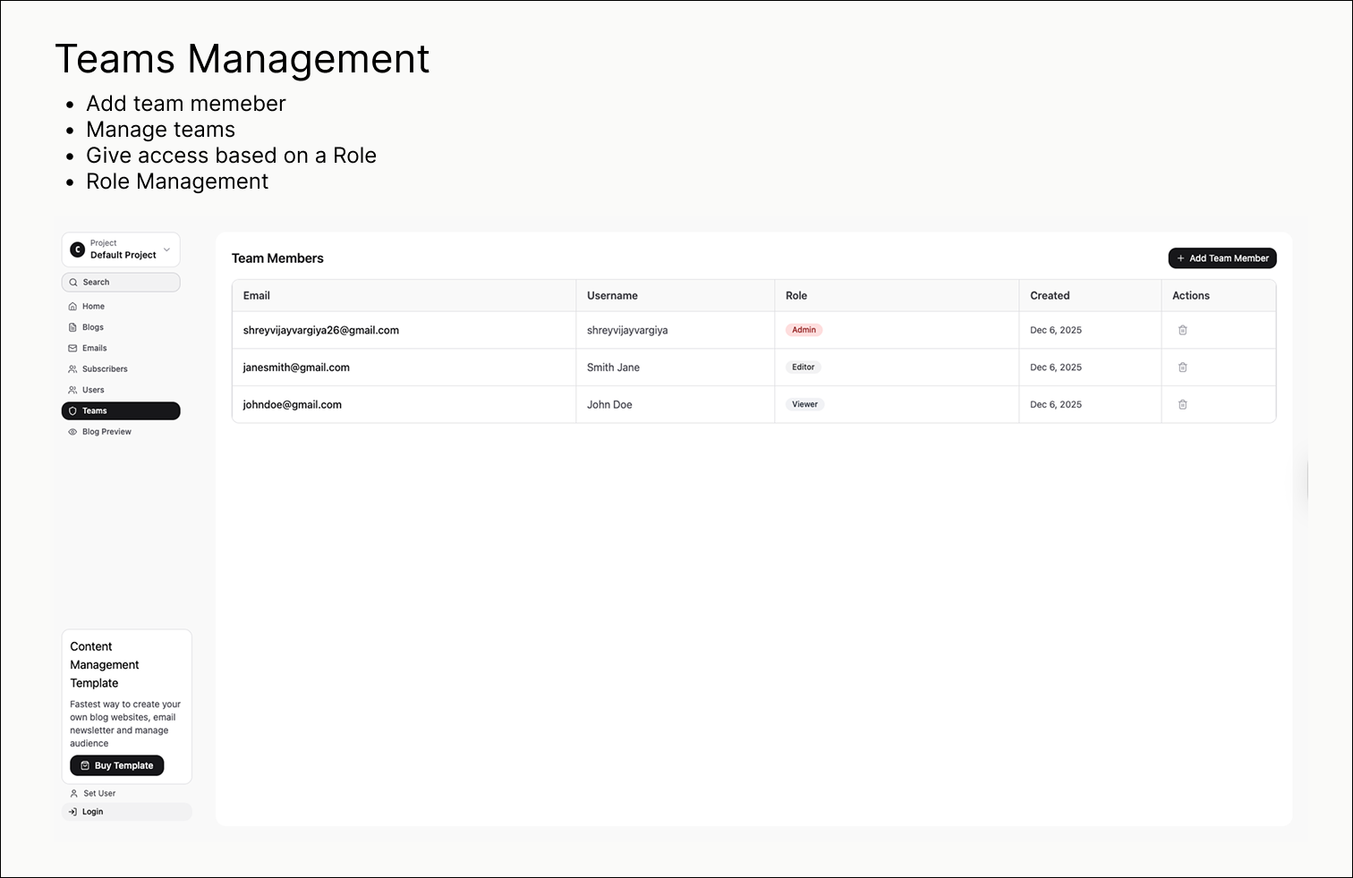The width and height of the screenshot is (1353, 878).
Task: Click the Set User option
Action: coord(99,794)
